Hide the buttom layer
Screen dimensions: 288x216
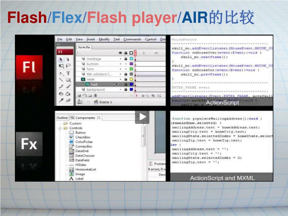[x=120, y=64]
